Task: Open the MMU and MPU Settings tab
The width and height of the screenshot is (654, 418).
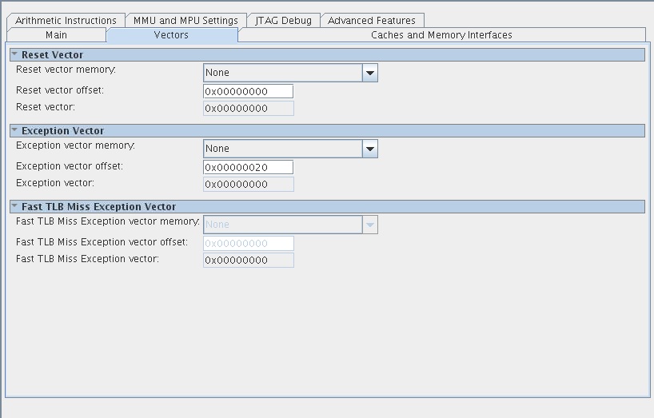Action: coord(185,20)
